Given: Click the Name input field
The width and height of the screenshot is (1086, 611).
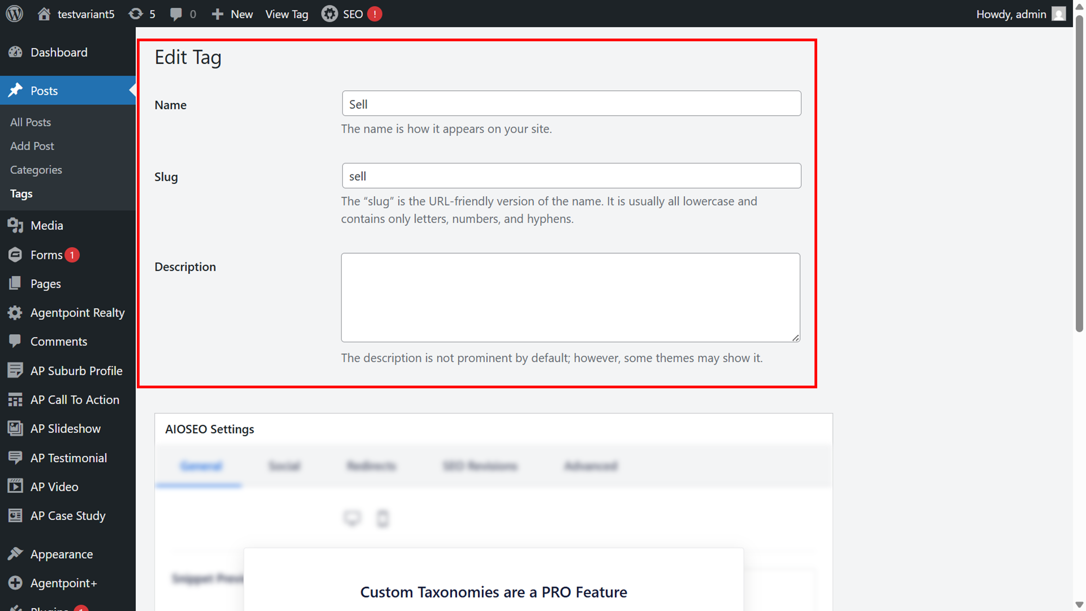Looking at the screenshot, I should [x=571, y=103].
